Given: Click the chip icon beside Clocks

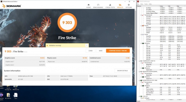Looking at the screenshot, I should (143, 35).
